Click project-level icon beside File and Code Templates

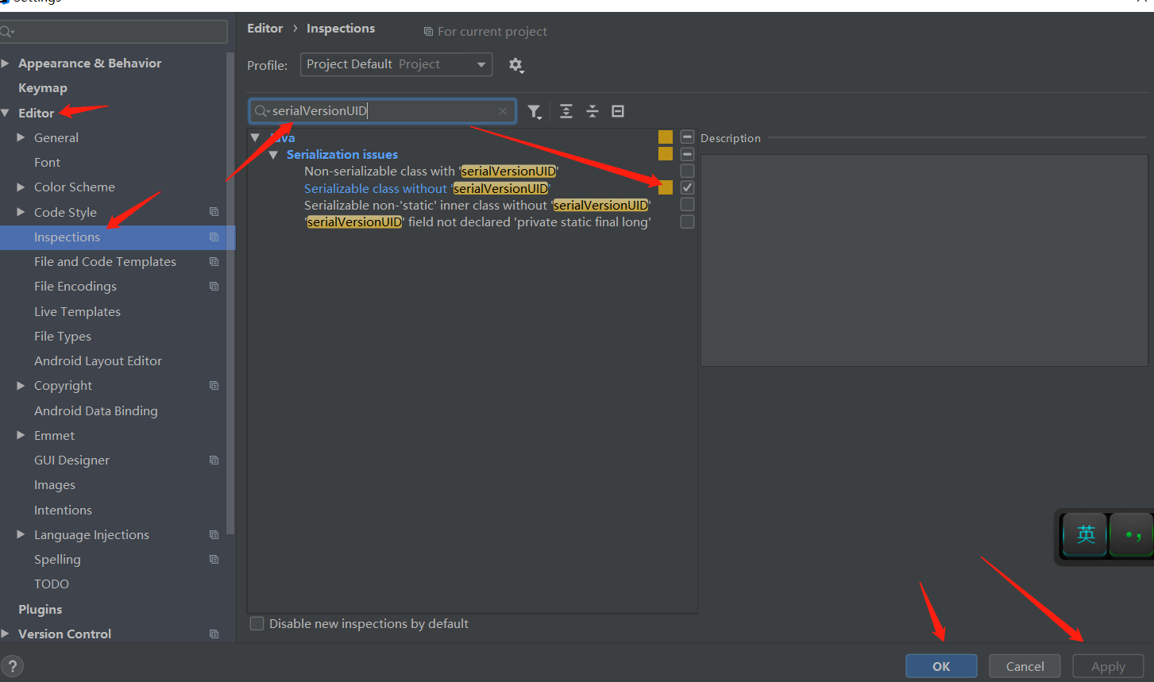[214, 261]
